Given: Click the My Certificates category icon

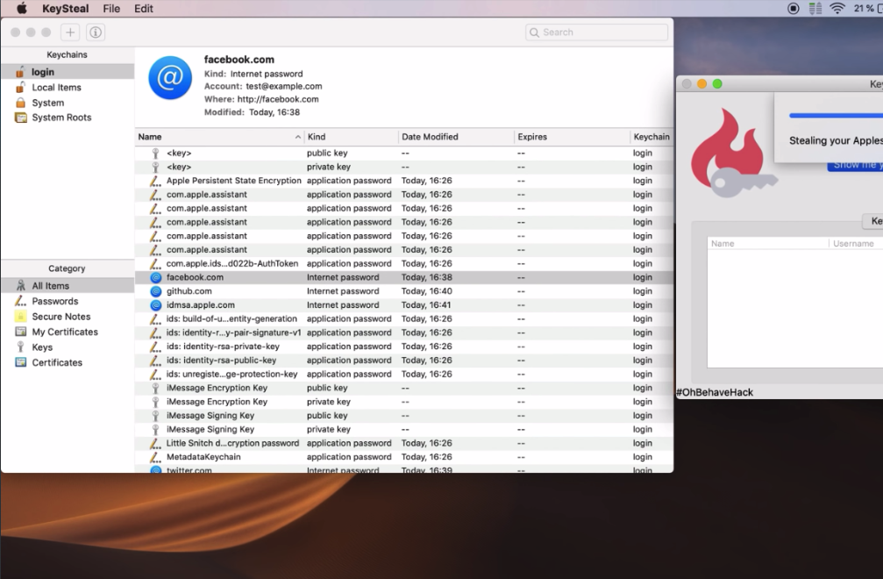Looking at the screenshot, I should point(21,332).
